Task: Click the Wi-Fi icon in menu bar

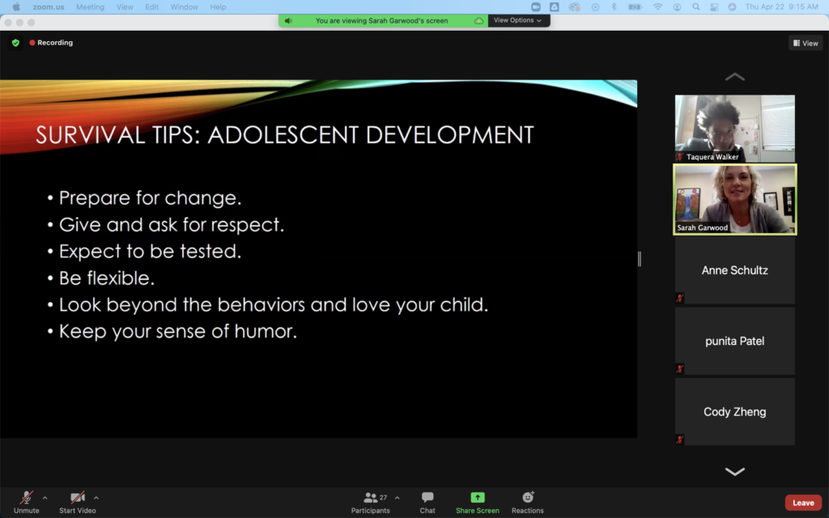Action: point(657,7)
